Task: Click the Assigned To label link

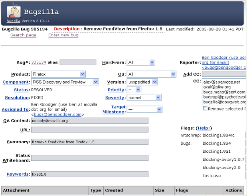Action: 15,110
